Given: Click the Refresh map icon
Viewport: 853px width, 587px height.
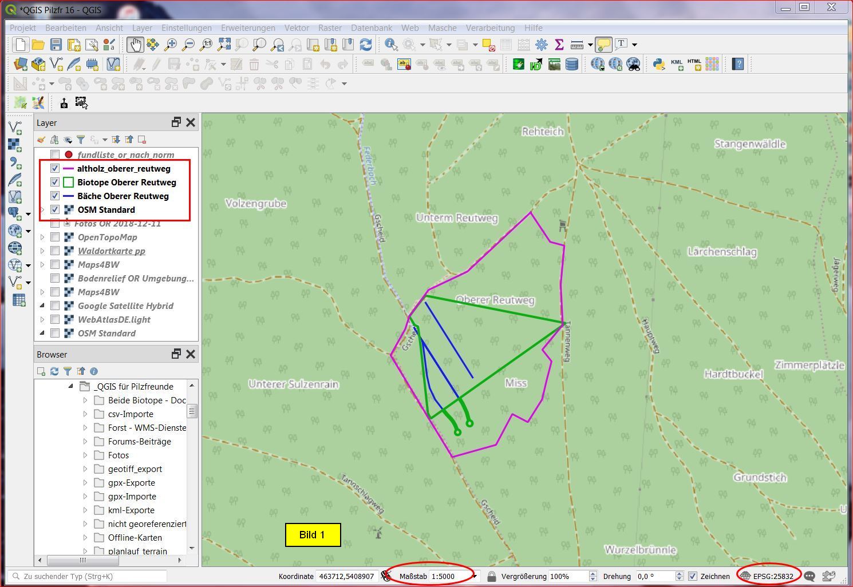Looking at the screenshot, I should pyautogui.click(x=366, y=45).
